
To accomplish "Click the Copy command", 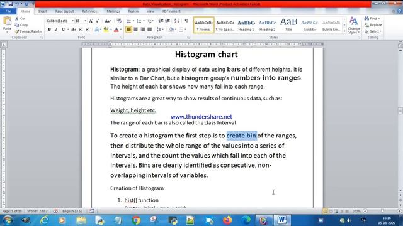I will point(21,25).
